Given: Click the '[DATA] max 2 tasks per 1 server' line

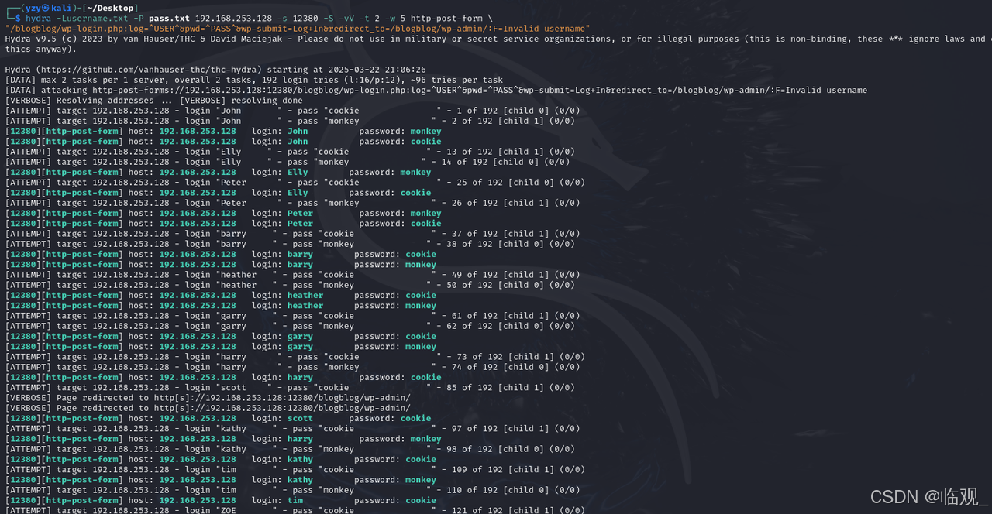Looking at the screenshot, I should click(x=254, y=80).
